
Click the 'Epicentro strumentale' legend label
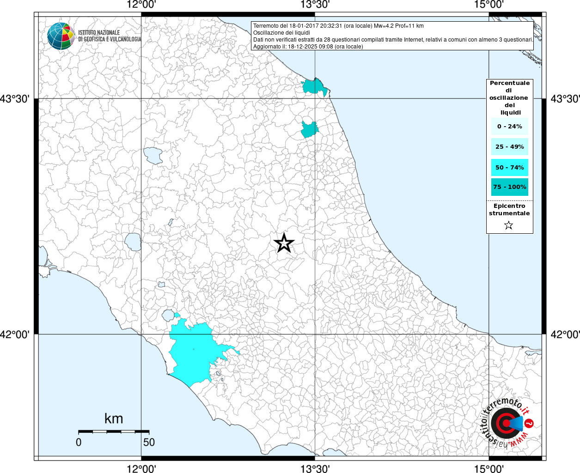coord(509,209)
